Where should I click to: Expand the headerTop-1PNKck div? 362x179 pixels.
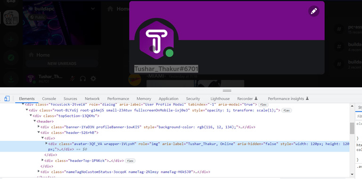42,160
